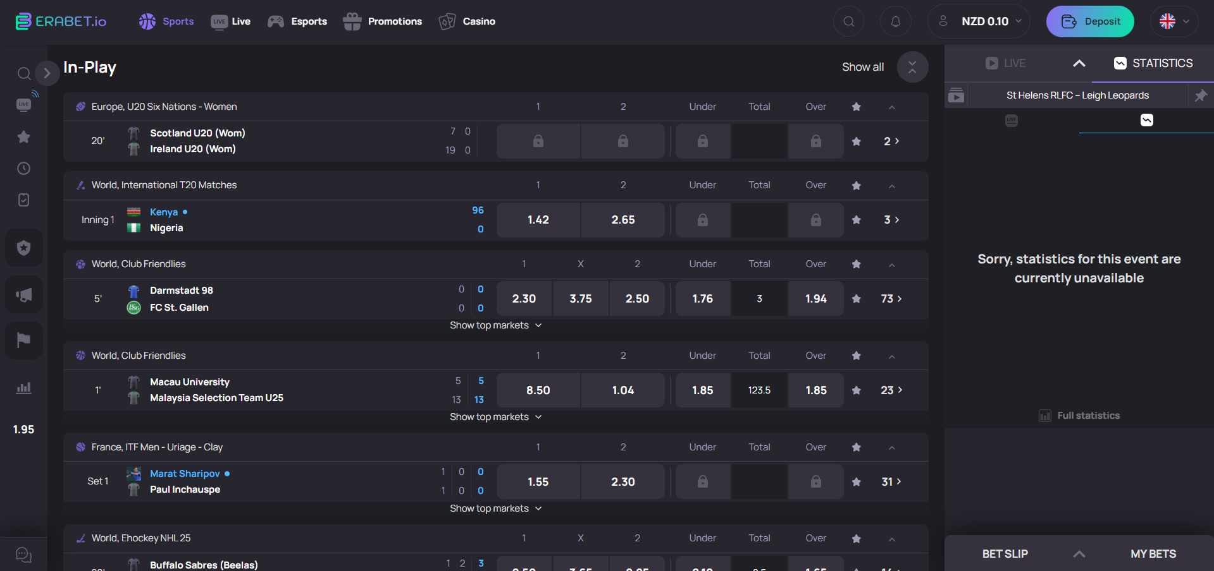The height and width of the screenshot is (571, 1214).
Task: Open all 73 markets for Darmstadt match
Action: 891,299
